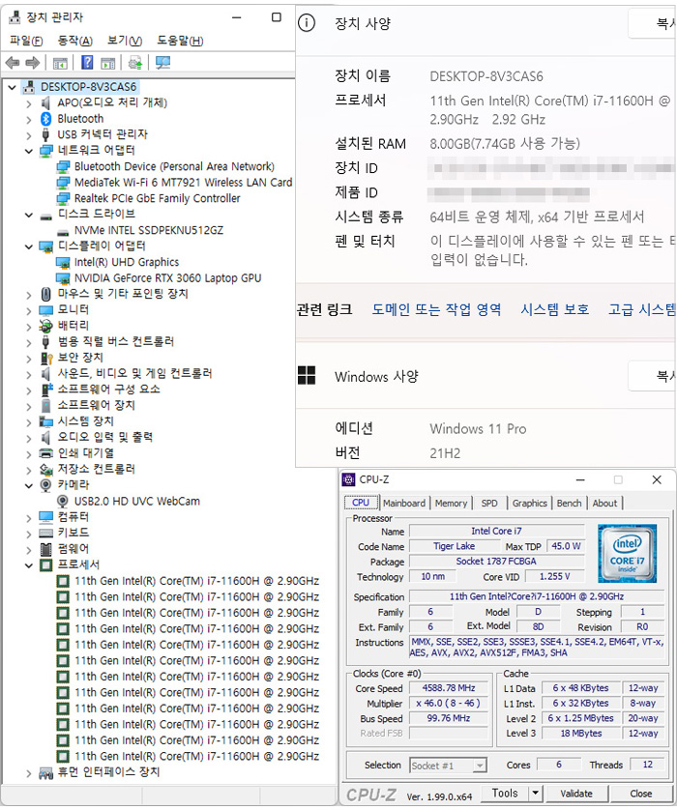
Task: Open the 보기(V) menu
Action: pyautogui.click(x=125, y=41)
